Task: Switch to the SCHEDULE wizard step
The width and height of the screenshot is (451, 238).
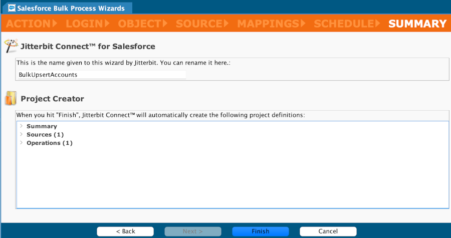Action: [344, 24]
